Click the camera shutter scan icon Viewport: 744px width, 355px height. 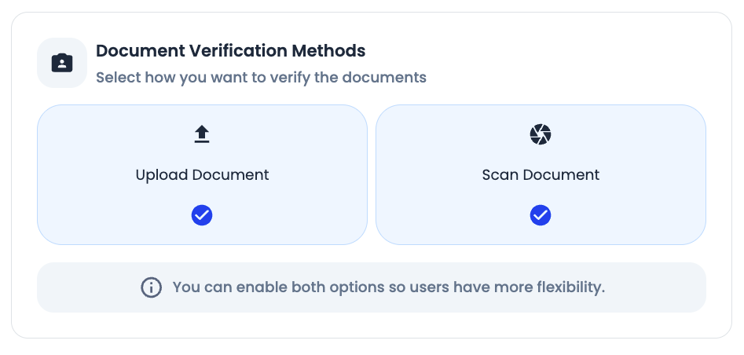(541, 135)
